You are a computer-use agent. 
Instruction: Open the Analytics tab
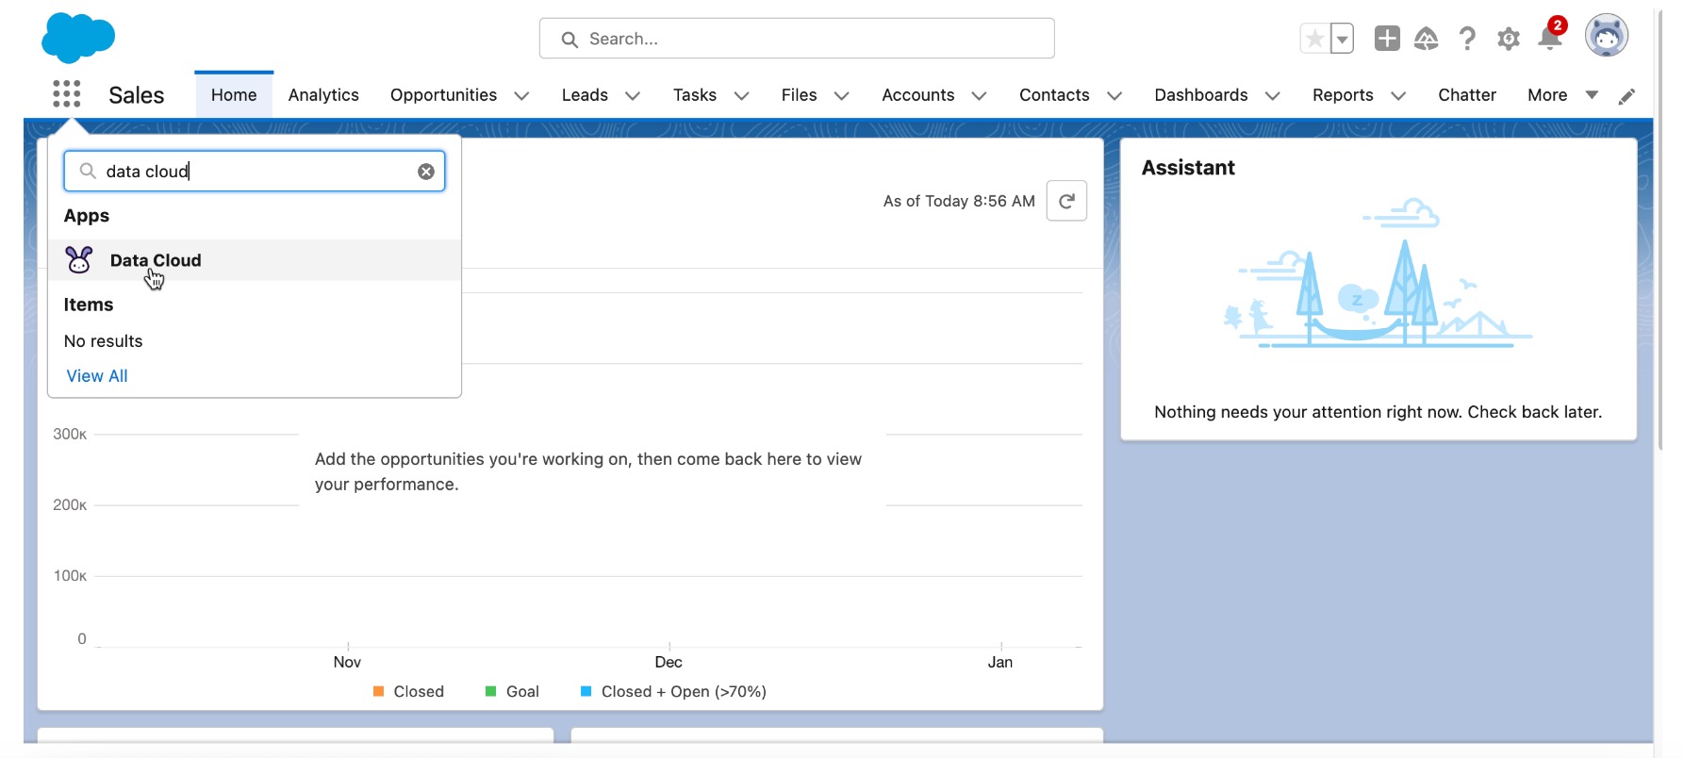[323, 95]
